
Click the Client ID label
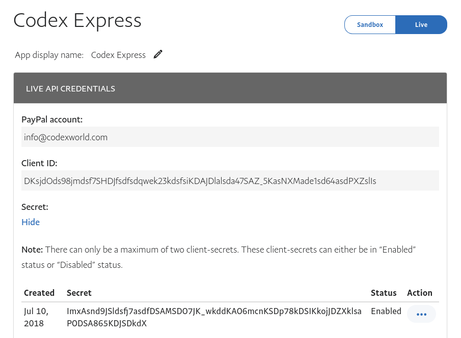pyautogui.click(x=39, y=163)
